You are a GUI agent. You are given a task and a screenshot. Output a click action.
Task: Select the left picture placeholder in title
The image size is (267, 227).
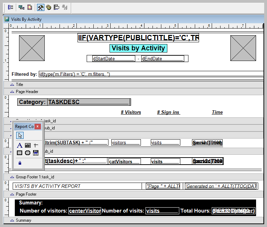click(32, 48)
